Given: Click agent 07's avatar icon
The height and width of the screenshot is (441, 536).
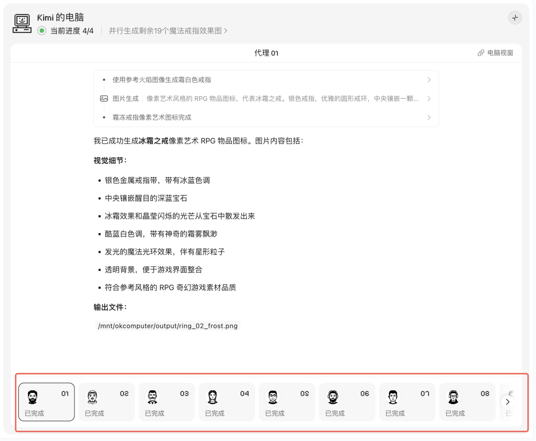Looking at the screenshot, I should pos(394,397).
